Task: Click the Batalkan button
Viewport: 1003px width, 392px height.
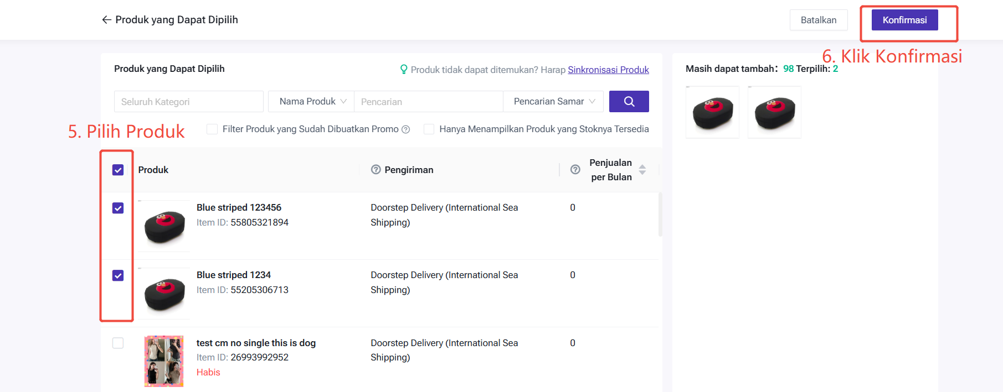Action: coord(818,20)
